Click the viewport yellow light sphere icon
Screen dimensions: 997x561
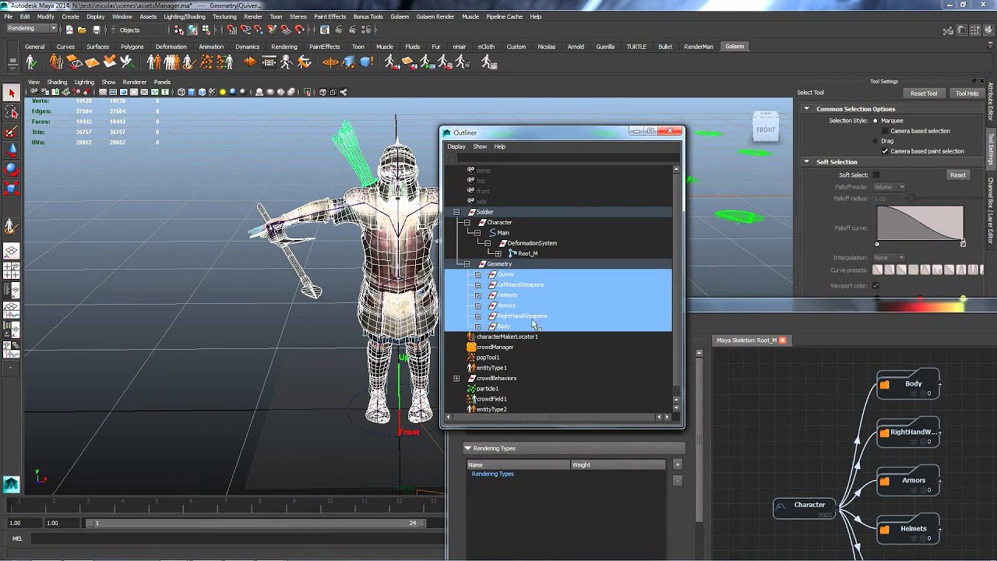point(222,92)
